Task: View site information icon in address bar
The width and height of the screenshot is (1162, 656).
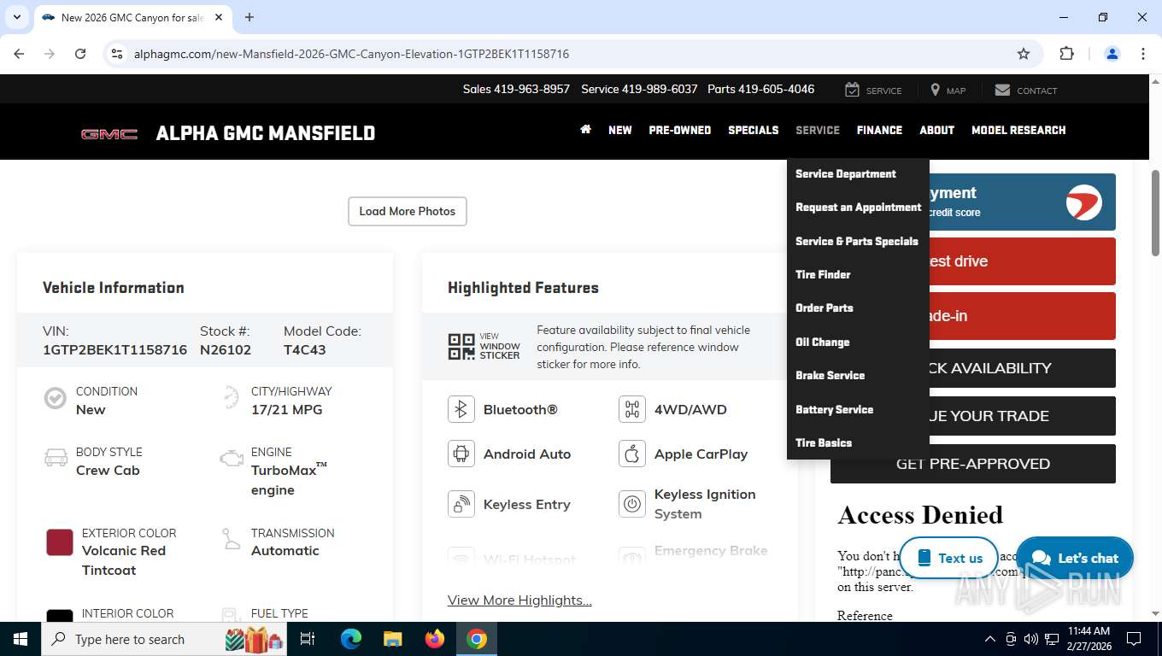Action: pyautogui.click(x=117, y=54)
